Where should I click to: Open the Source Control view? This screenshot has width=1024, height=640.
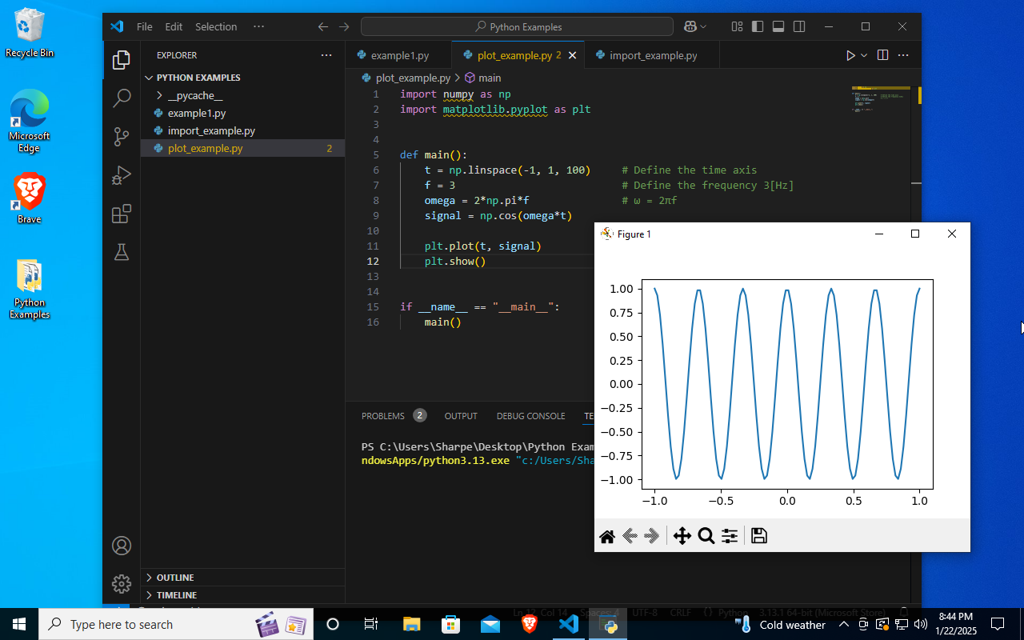tap(122, 137)
